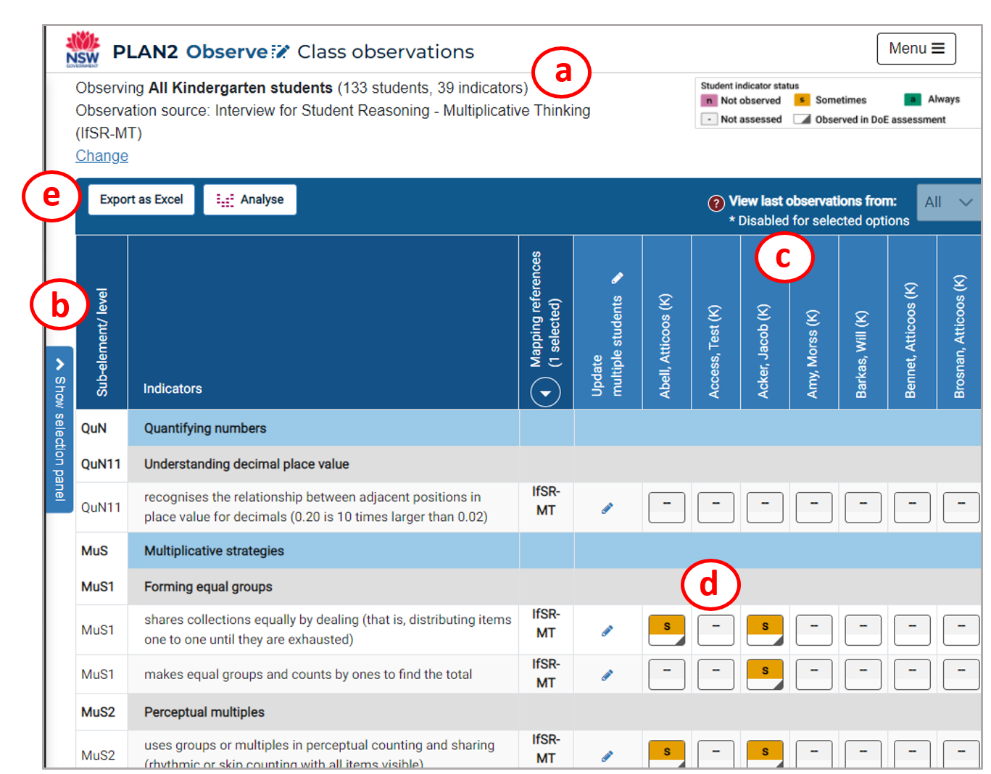This screenshot has height=774, width=991.
Task: Select the Barkas, Will (K) column header
Action: 863,322
